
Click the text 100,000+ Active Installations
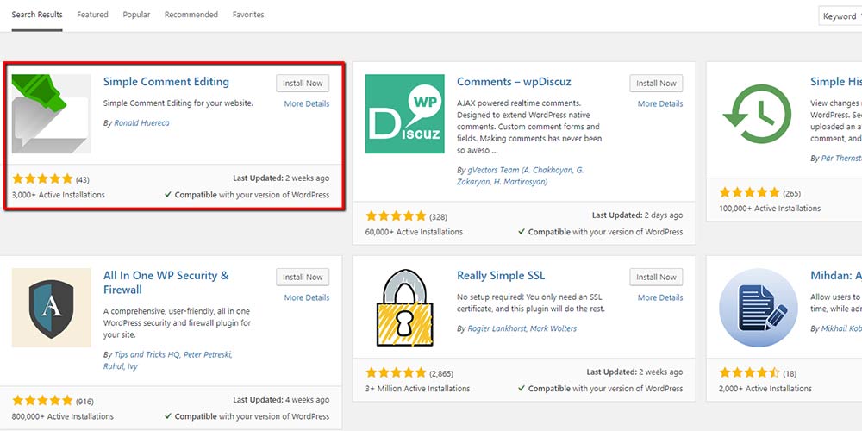pyautogui.click(x=770, y=209)
